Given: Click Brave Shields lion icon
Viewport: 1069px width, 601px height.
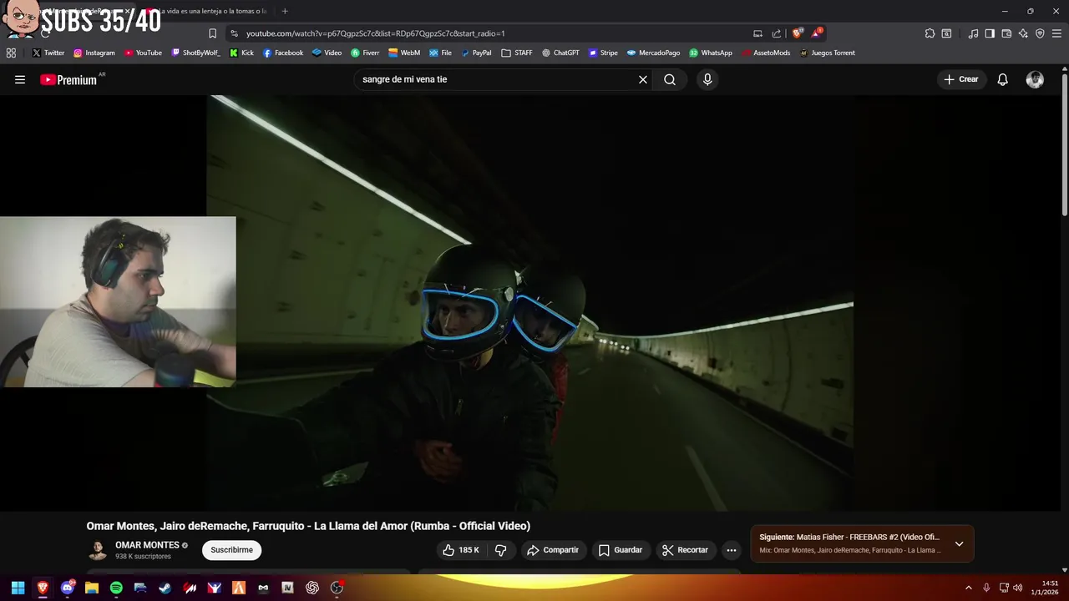Looking at the screenshot, I should point(798,33).
